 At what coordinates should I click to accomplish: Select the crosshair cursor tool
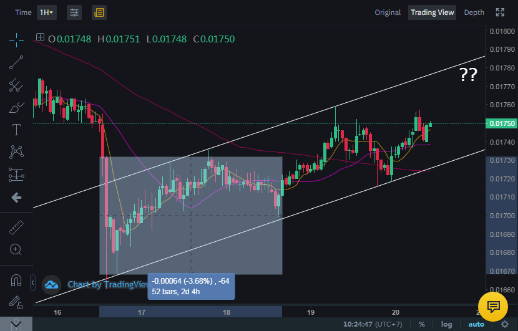[x=16, y=41]
